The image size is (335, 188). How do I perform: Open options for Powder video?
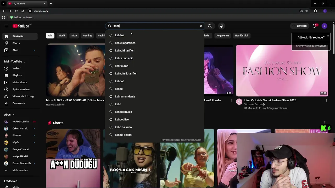(x=232, y=101)
